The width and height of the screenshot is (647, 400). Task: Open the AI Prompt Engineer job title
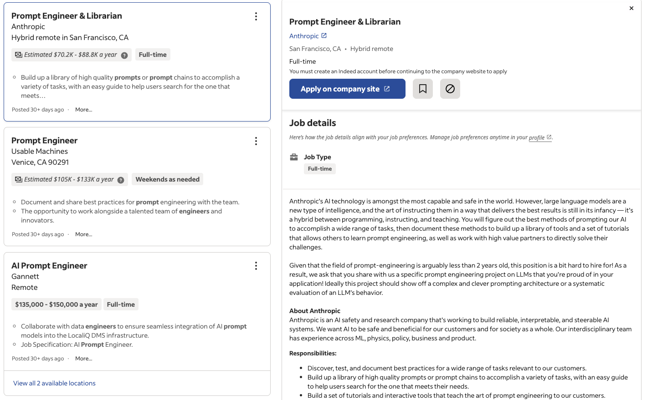[49, 266]
